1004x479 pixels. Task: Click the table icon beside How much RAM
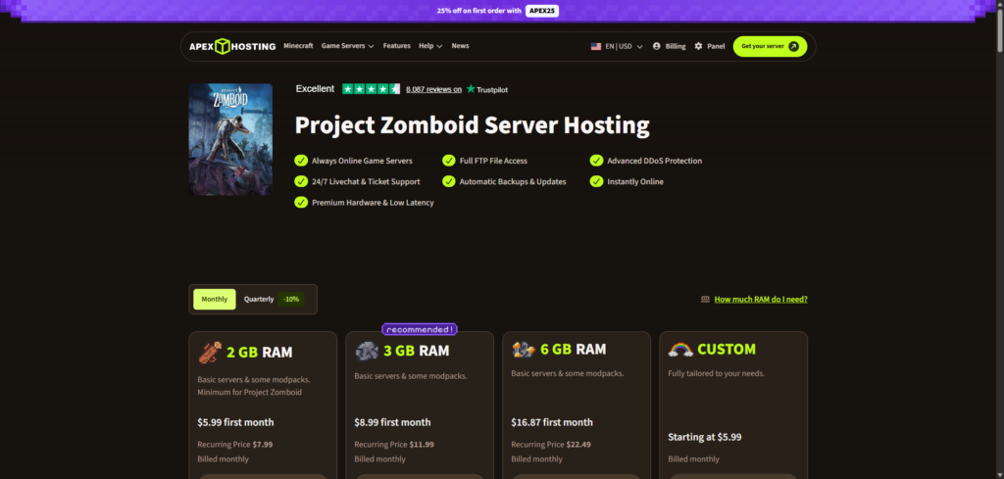point(705,300)
